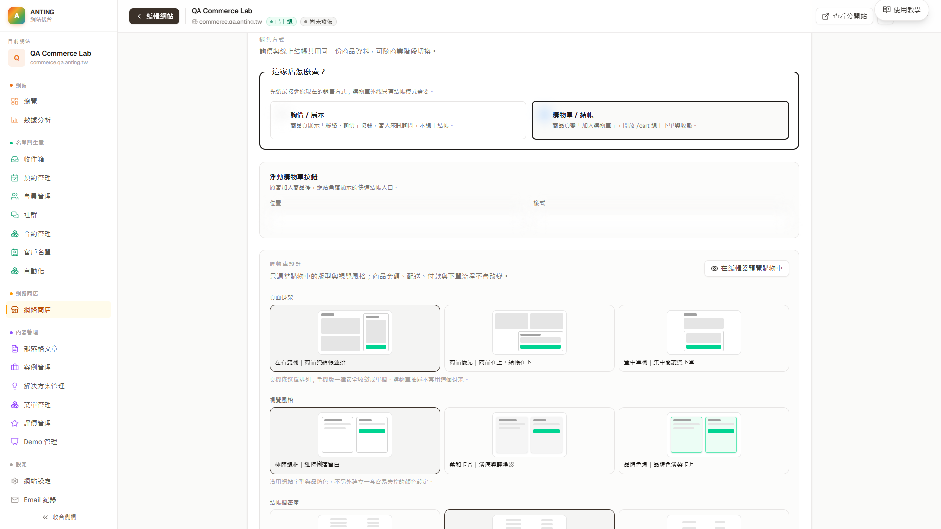Select the 商品優先 page layout option
Screen dimensions: 941x529
pyautogui.click(x=529, y=338)
